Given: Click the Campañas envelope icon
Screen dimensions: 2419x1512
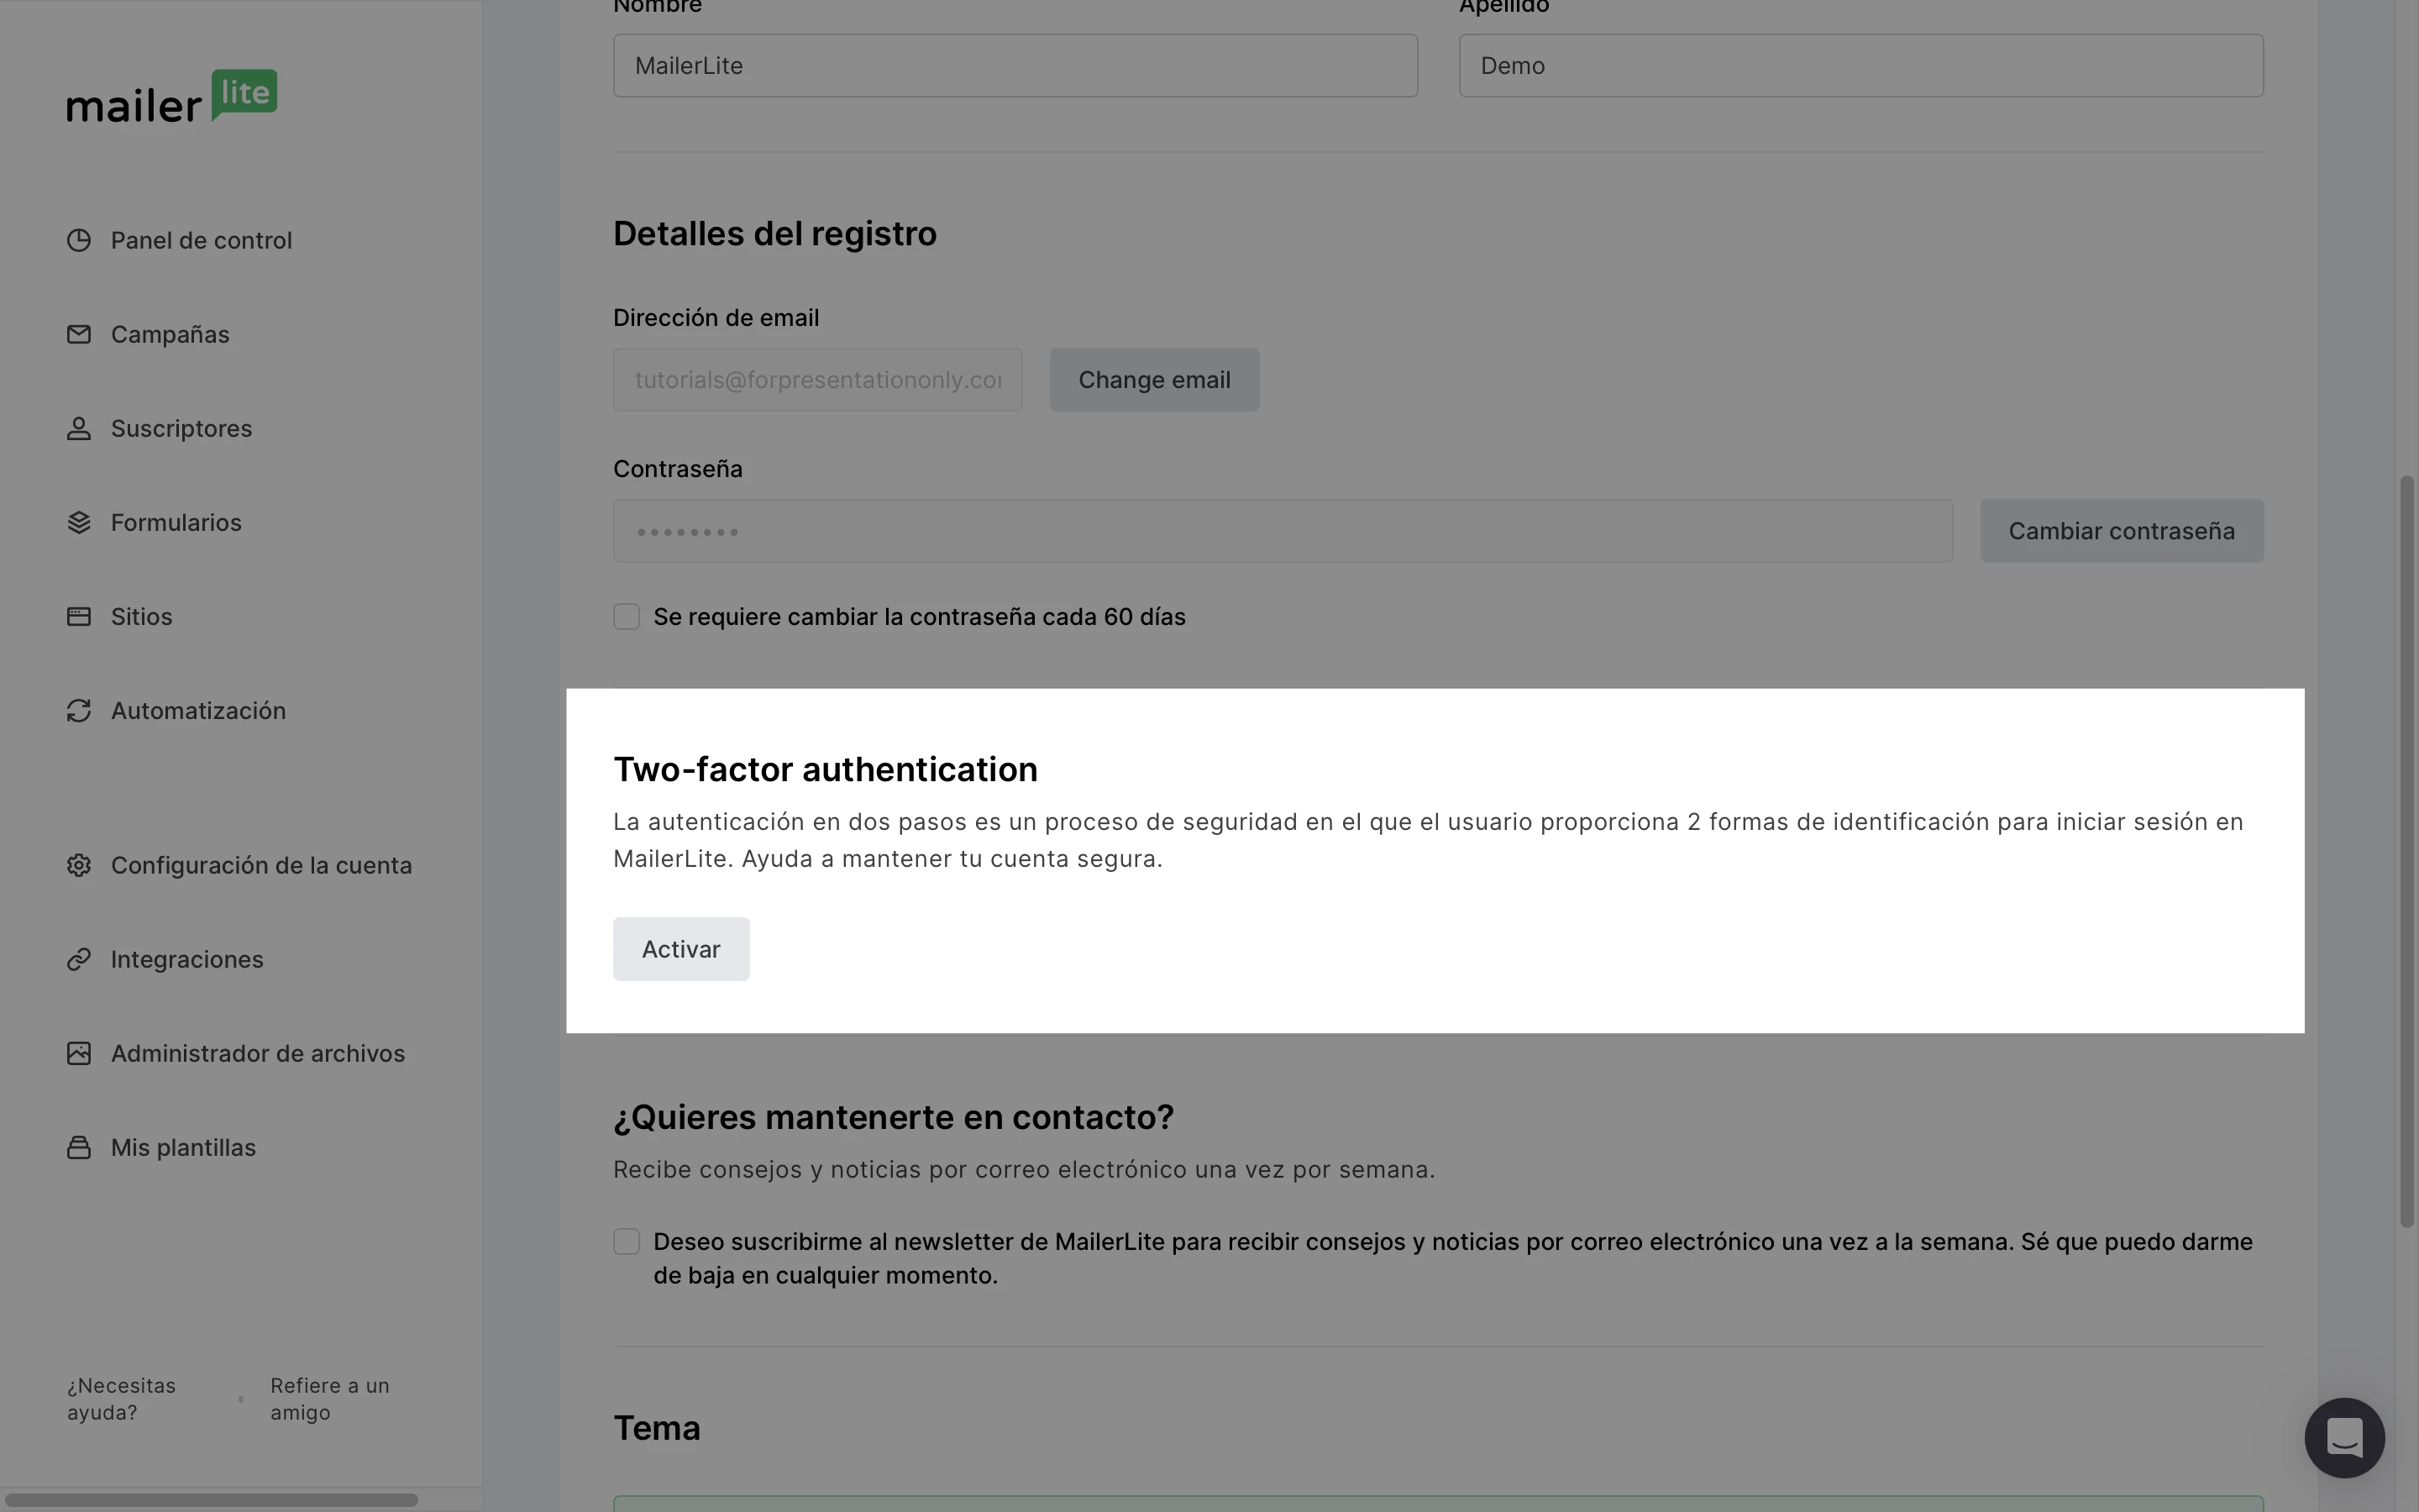Looking at the screenshot, I should pos(79,334).
